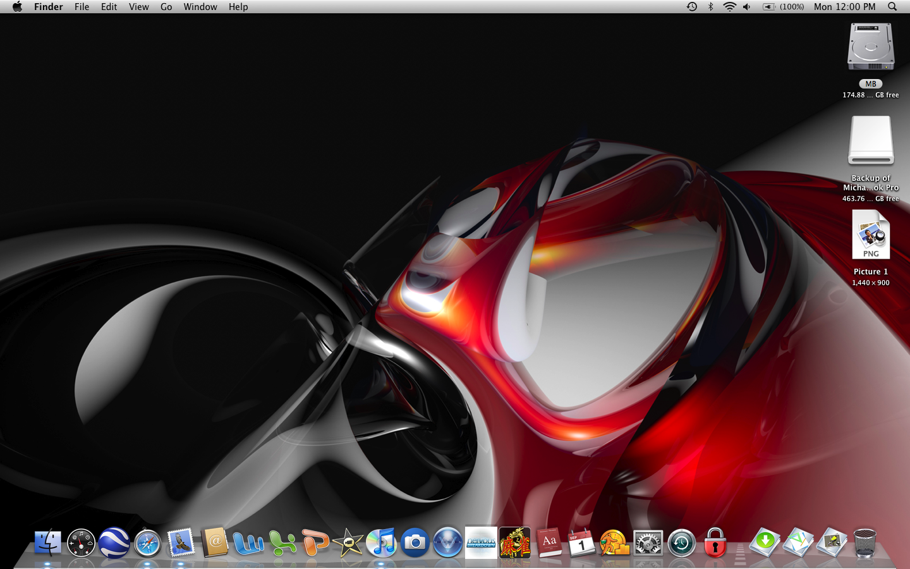Screen dimensions: 910x569
Task: Click the Trash in the dock
Action: (865, 543)
